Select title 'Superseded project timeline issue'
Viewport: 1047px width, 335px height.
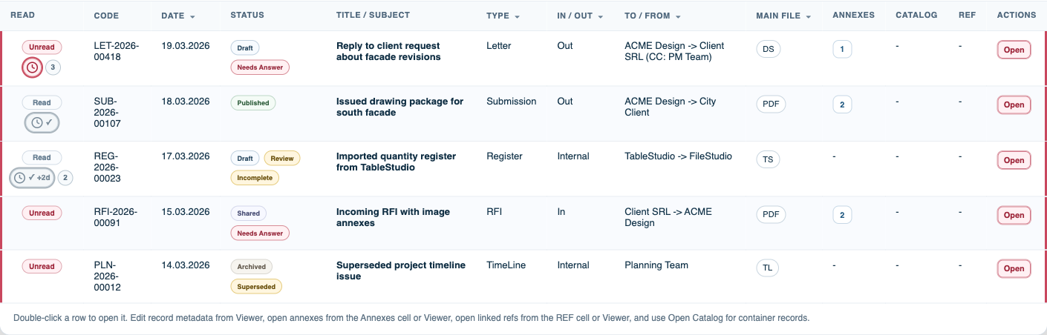[401, 271]
